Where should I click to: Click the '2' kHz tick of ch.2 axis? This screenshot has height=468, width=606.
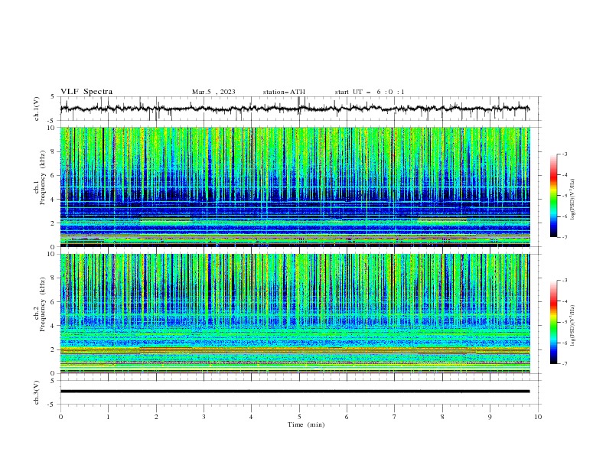pos(54,349)
